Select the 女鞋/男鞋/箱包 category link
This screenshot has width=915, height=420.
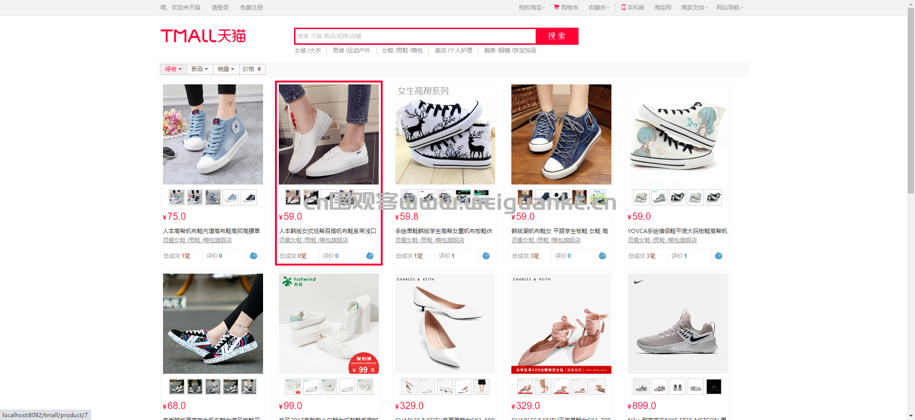[x=402, y=51]
